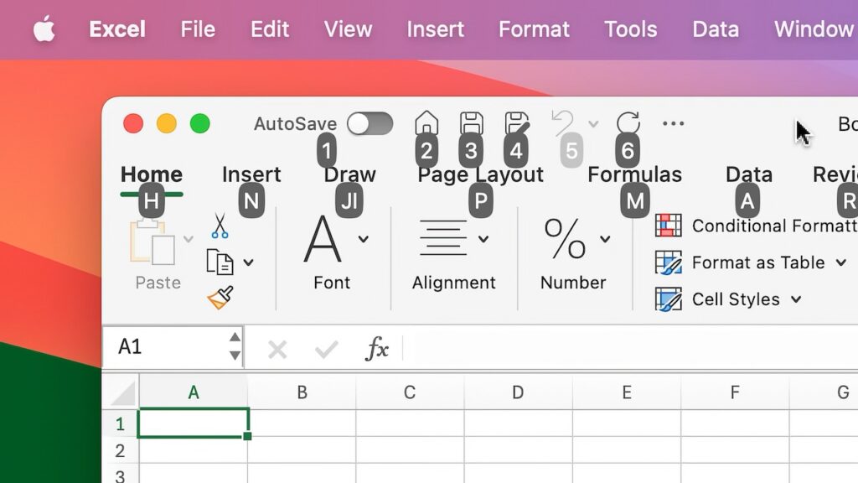
Task: Open the Alignment dropdown chevron
Action: coord(484,237)
